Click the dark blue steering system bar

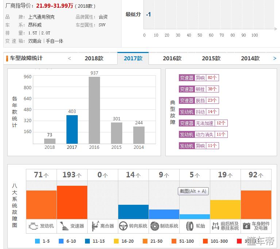click(133, 212)
